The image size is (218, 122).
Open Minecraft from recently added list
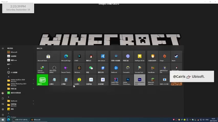tap(21, 52)
